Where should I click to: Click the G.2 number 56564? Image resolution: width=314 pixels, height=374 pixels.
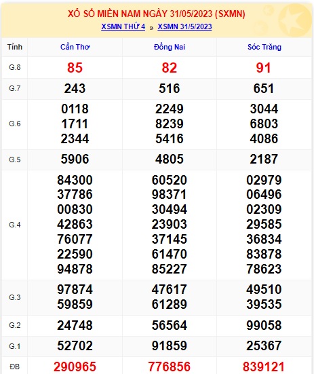tap(170, 325)
